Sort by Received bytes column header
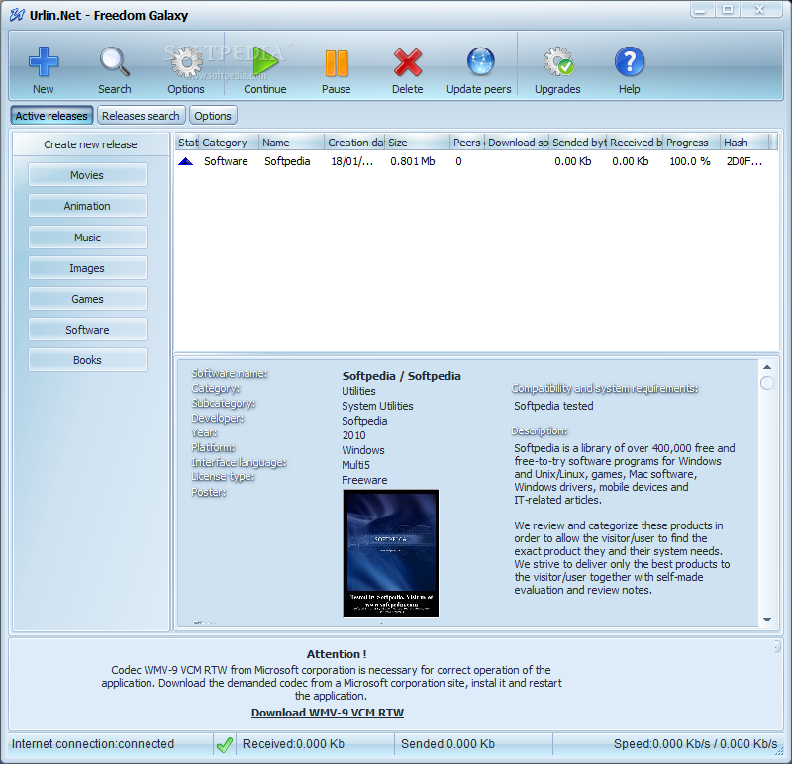 tap(636, 143)
